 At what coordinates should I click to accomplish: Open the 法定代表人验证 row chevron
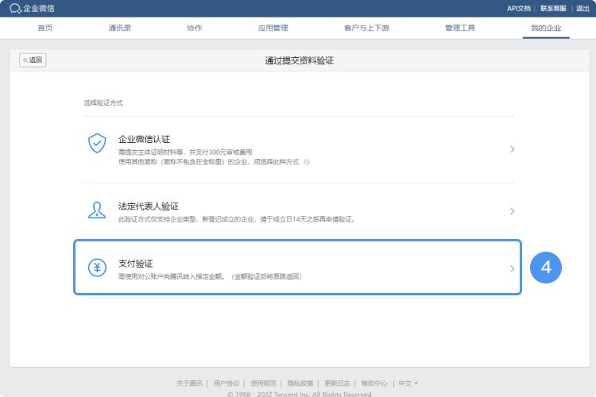[512, 211]
